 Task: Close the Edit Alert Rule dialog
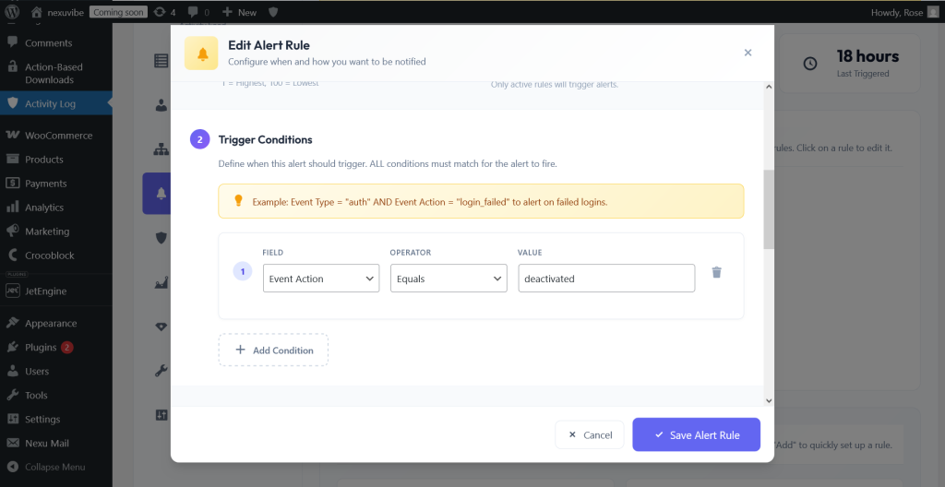(748, 53)
